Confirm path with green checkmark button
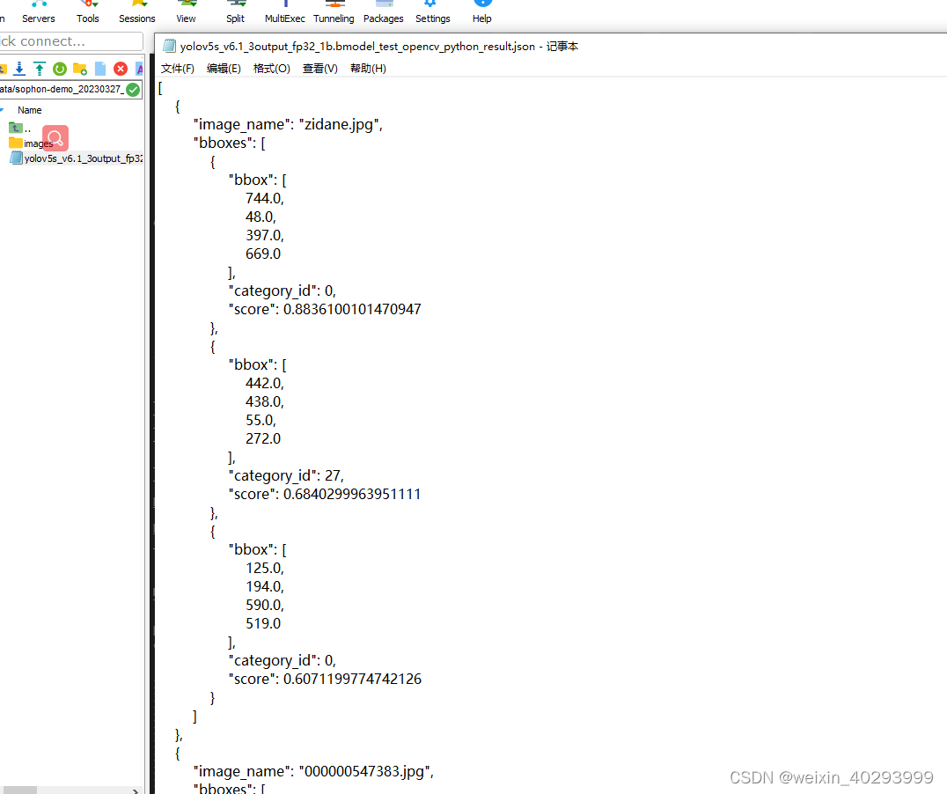947x794 pixels. 133,90
